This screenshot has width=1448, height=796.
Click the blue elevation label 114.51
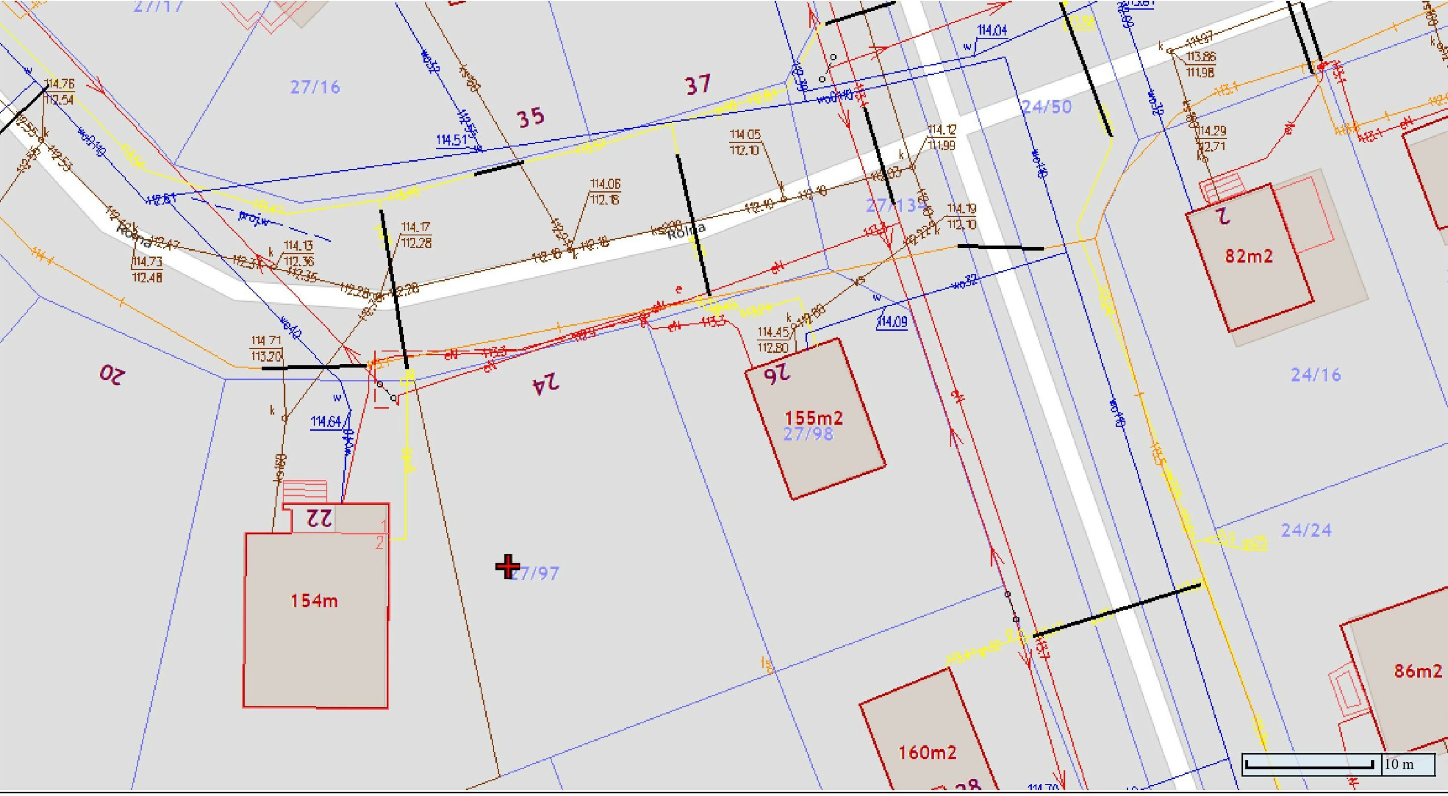coord(451,140)
